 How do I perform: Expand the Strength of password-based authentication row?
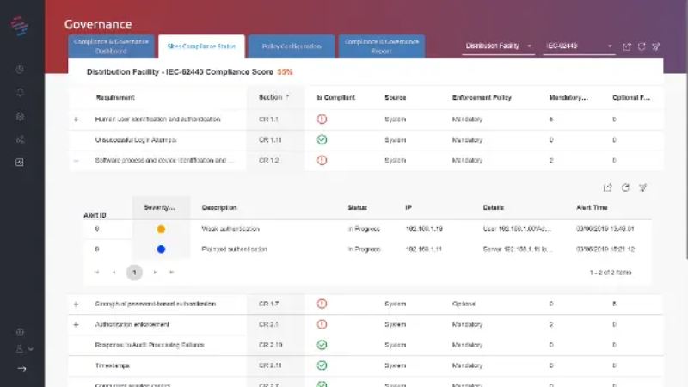pyautogui.click(x=76, y=304)
